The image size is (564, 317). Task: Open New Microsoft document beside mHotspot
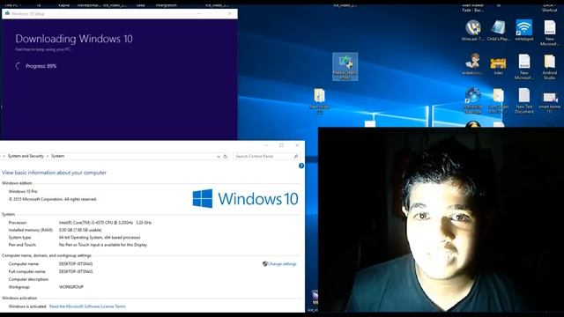(549, 33)
